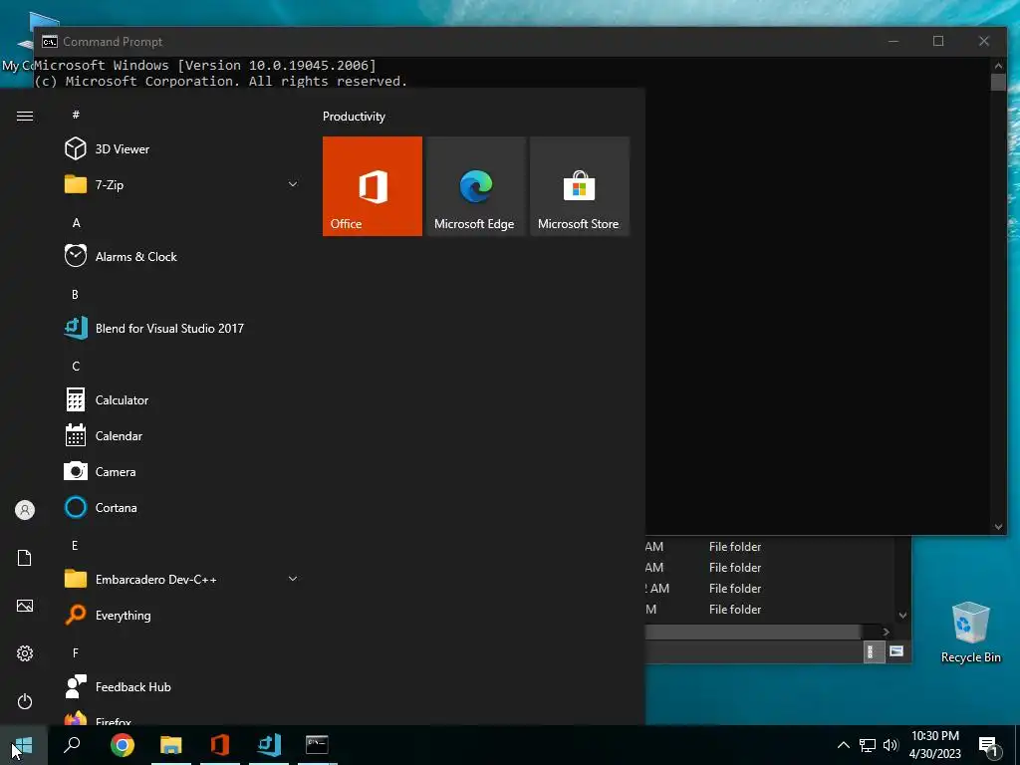Click the letter F section header
1020x765 pixels.
click(75, 652)
